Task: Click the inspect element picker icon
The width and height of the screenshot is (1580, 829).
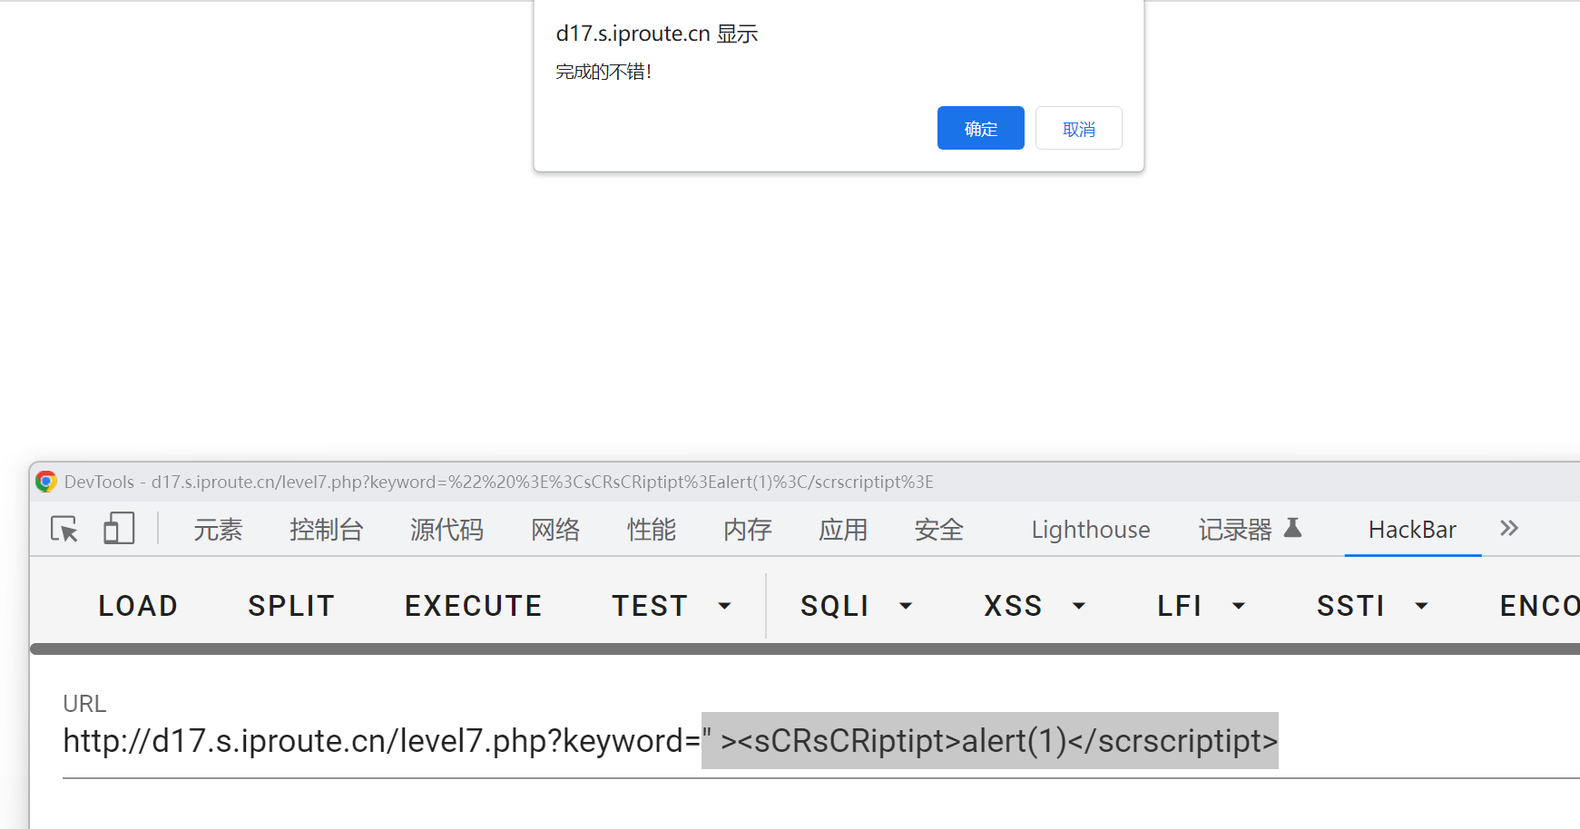Action: 64,529
